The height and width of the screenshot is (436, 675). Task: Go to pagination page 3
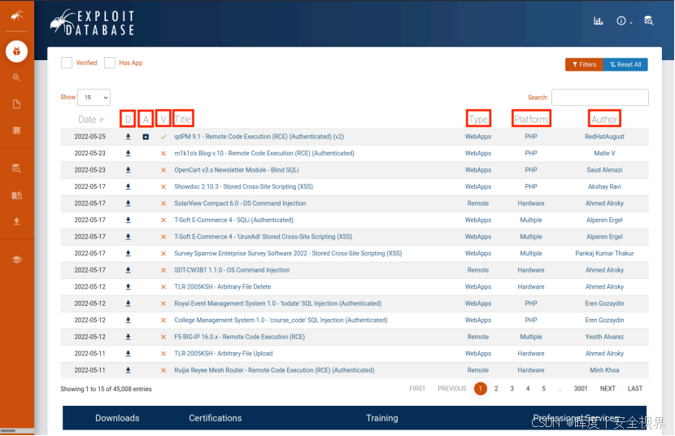[512, 389]
